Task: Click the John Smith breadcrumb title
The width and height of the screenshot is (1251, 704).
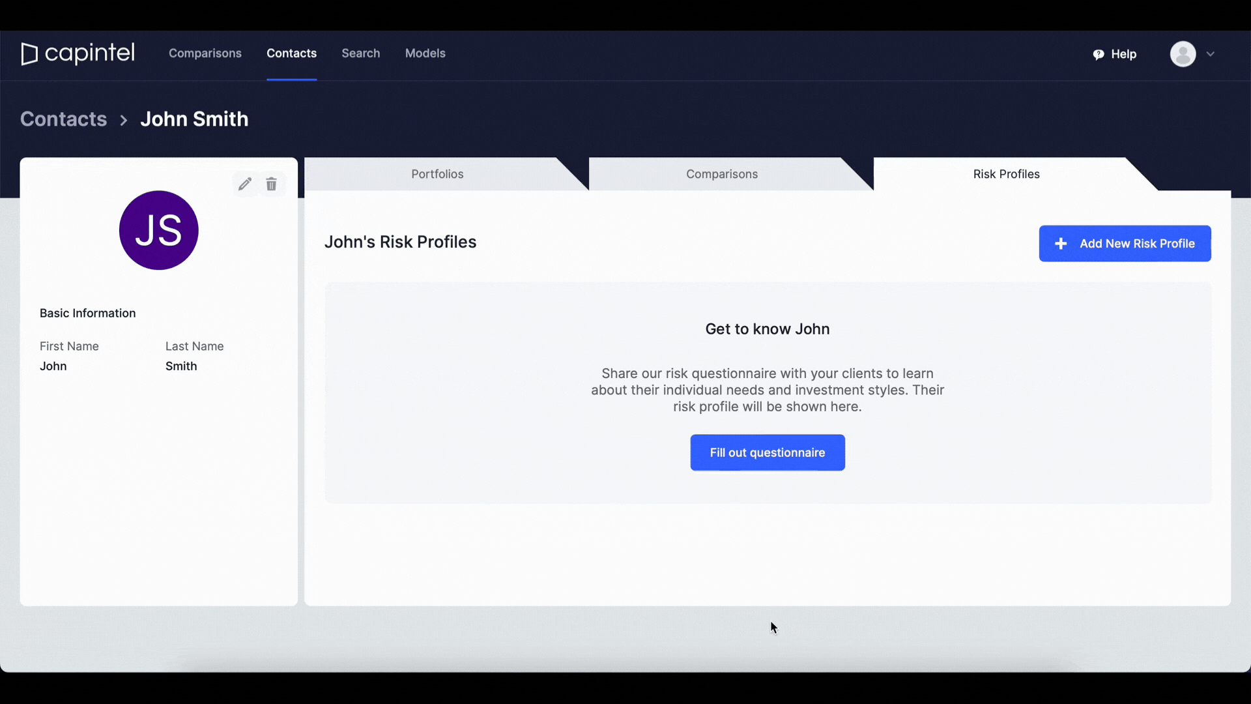Action: pos(194,119)
